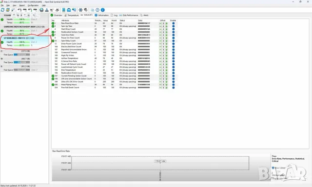
Task: Open the View menu
Action: [15, 5]
